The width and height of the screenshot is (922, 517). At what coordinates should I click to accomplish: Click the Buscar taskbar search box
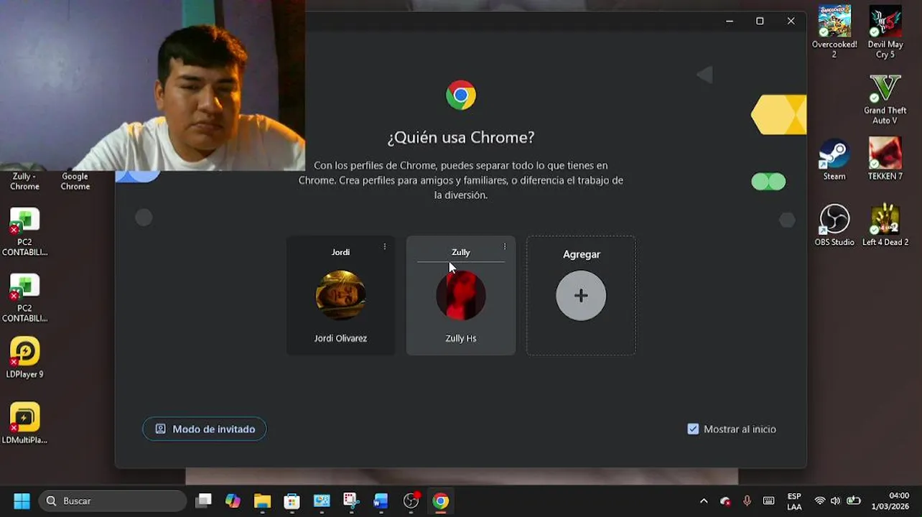pos(113,500)
